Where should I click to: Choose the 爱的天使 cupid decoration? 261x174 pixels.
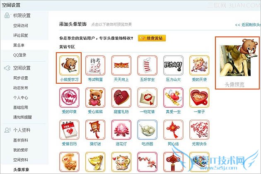199,65
